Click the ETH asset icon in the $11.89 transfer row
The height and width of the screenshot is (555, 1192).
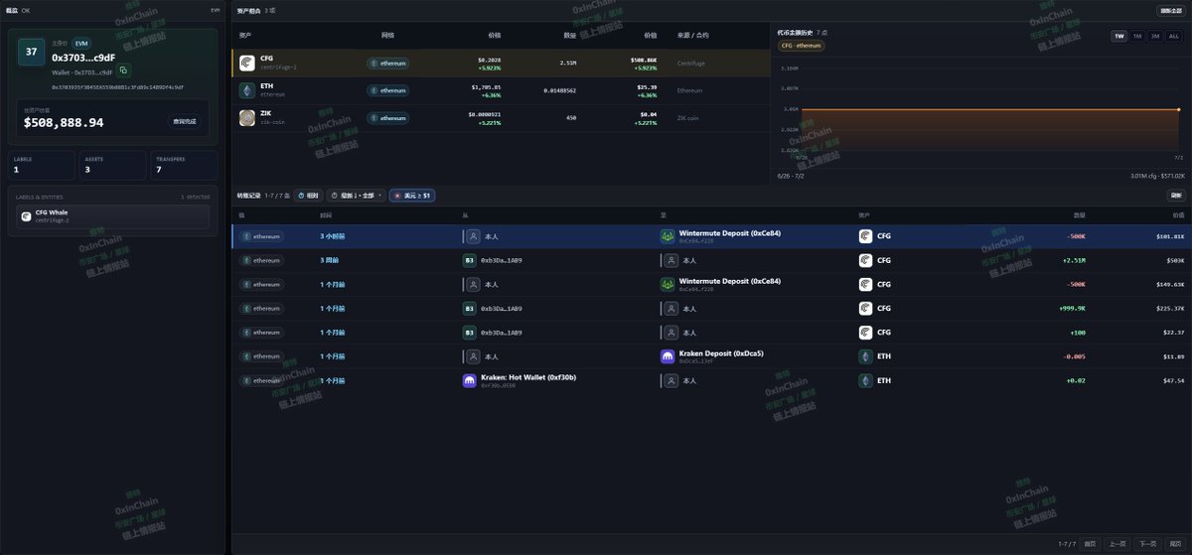coord(866,356)
